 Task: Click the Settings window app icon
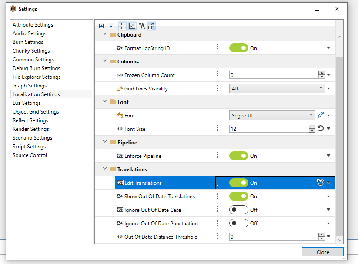point(13,9)
